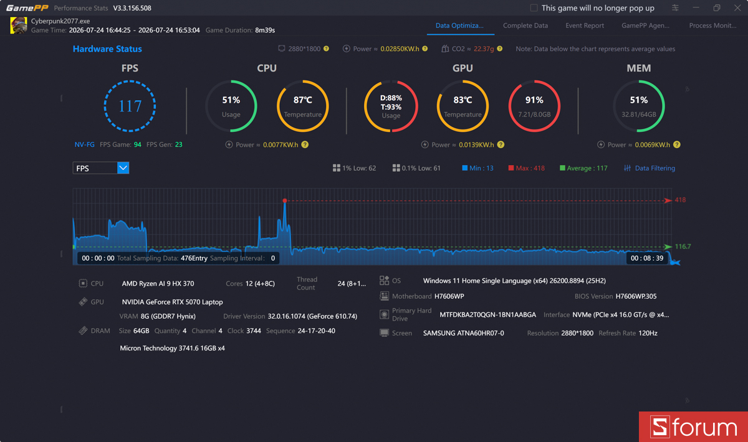Click the NV-FG label

(85, 144)
